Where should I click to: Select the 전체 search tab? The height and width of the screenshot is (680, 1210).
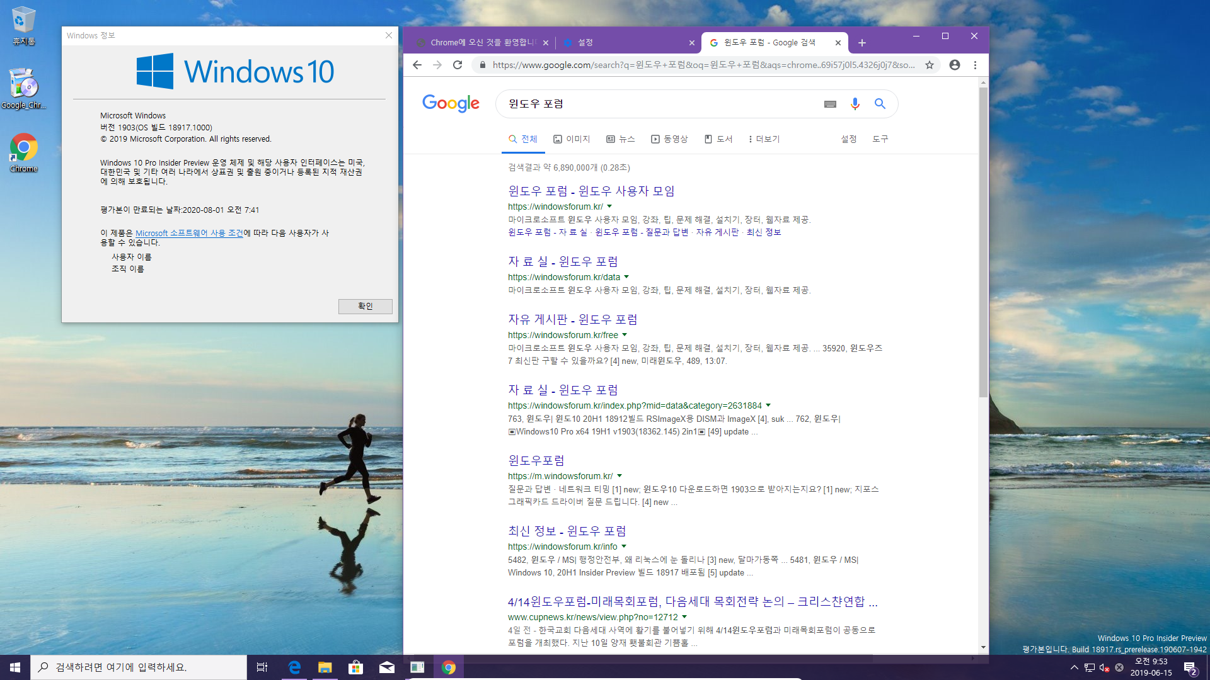(523, 139)
